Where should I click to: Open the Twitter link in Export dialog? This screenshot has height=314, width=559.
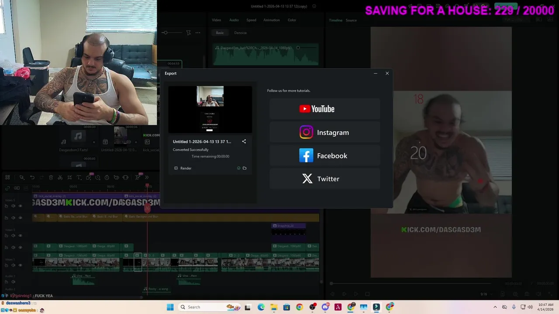coord(324,179)
